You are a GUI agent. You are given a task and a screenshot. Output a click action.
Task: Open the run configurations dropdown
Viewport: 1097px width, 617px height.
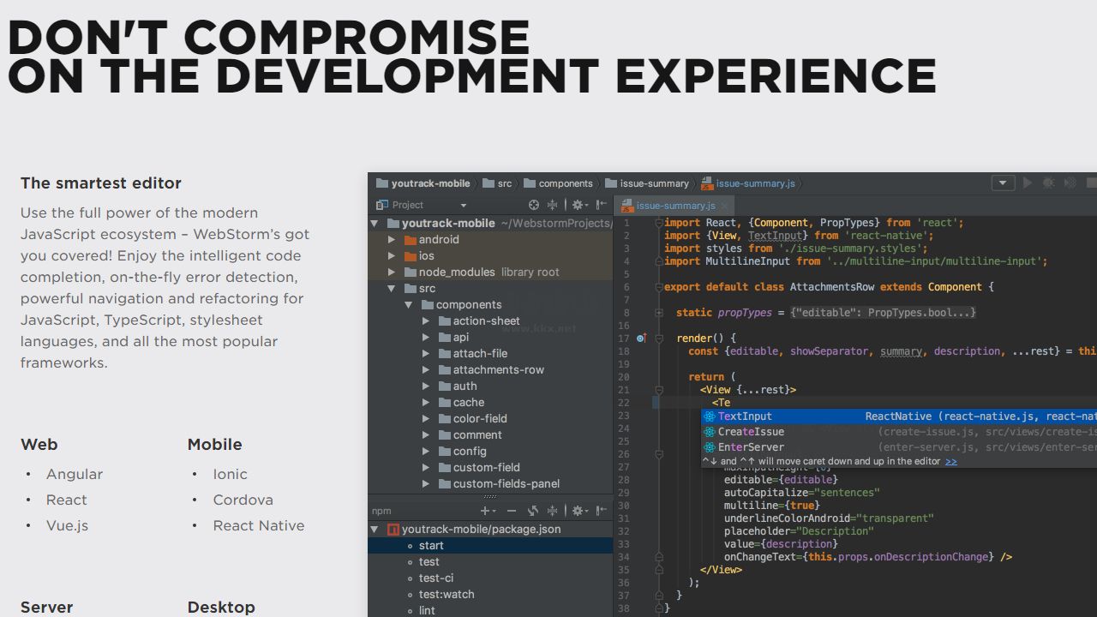[x=1003, y=182]
